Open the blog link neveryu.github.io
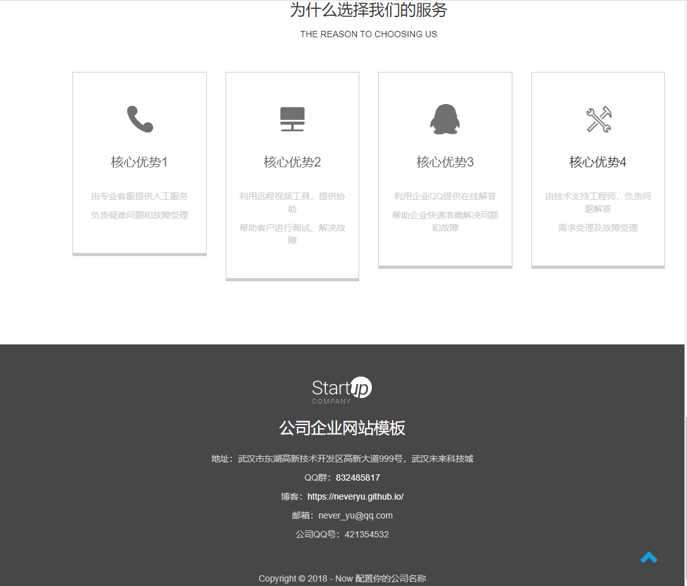This screenshot has width=687, height=586. (x=355, y=496)
